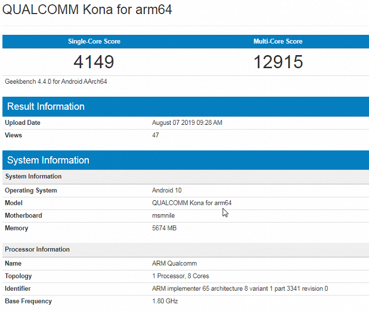
Task: Select the processor name ARM Qualcomm
Action: [x=174, y=264]
